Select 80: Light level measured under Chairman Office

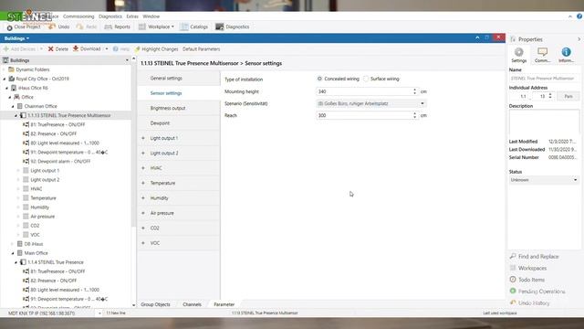point(65,143)
